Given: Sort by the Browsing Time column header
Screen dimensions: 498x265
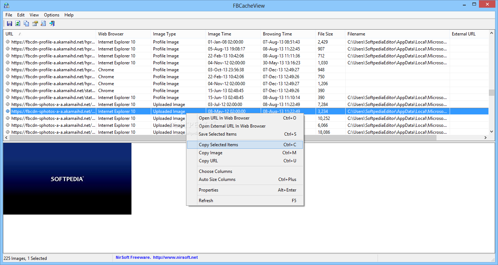Looking at the screenshot, I should click(288, 34).
